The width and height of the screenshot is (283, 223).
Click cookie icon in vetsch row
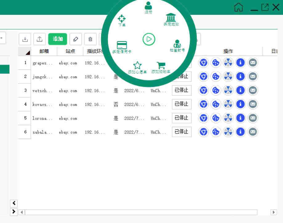point(216,90)
